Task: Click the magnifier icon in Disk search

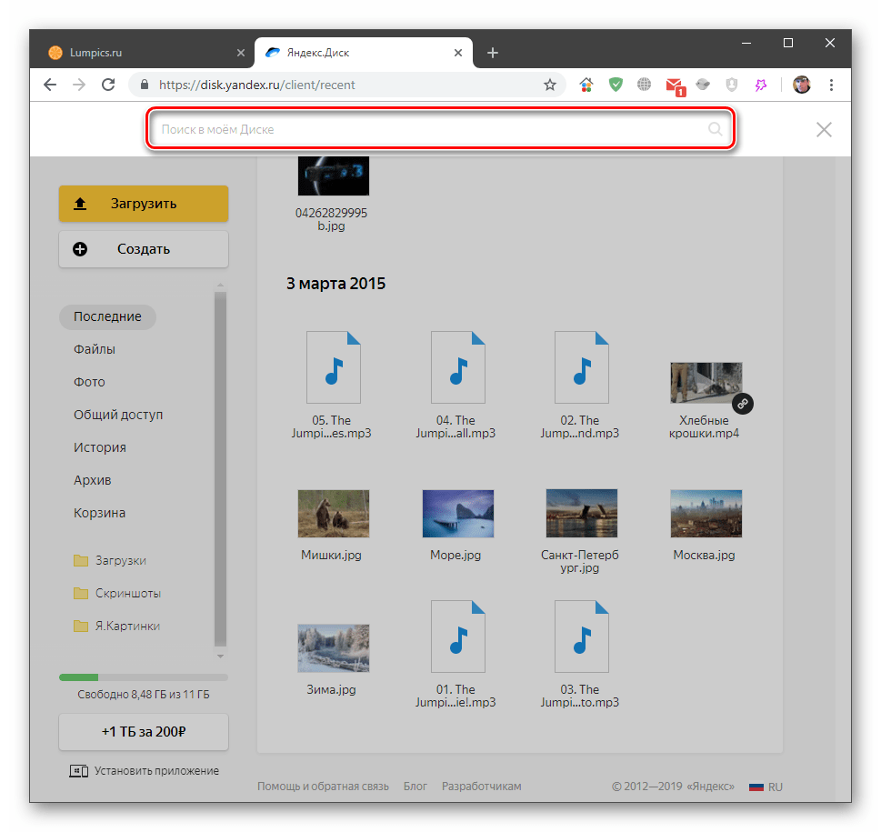Action: coord(716,129)
